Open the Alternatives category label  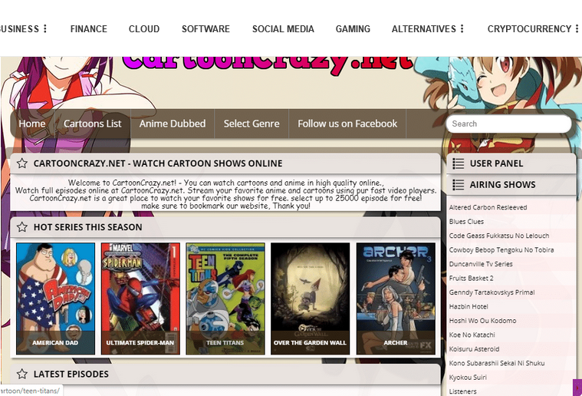click(424, 29)
